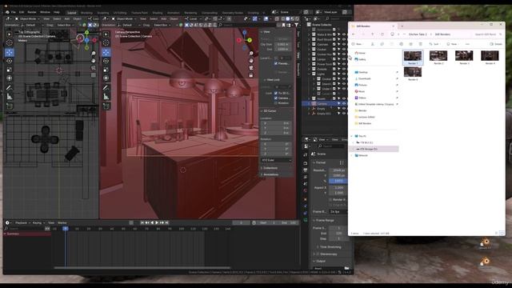Toggle the 'Render Region' checkbox in Format panel
The image size is (512, 288).
[x=330, y=199]
